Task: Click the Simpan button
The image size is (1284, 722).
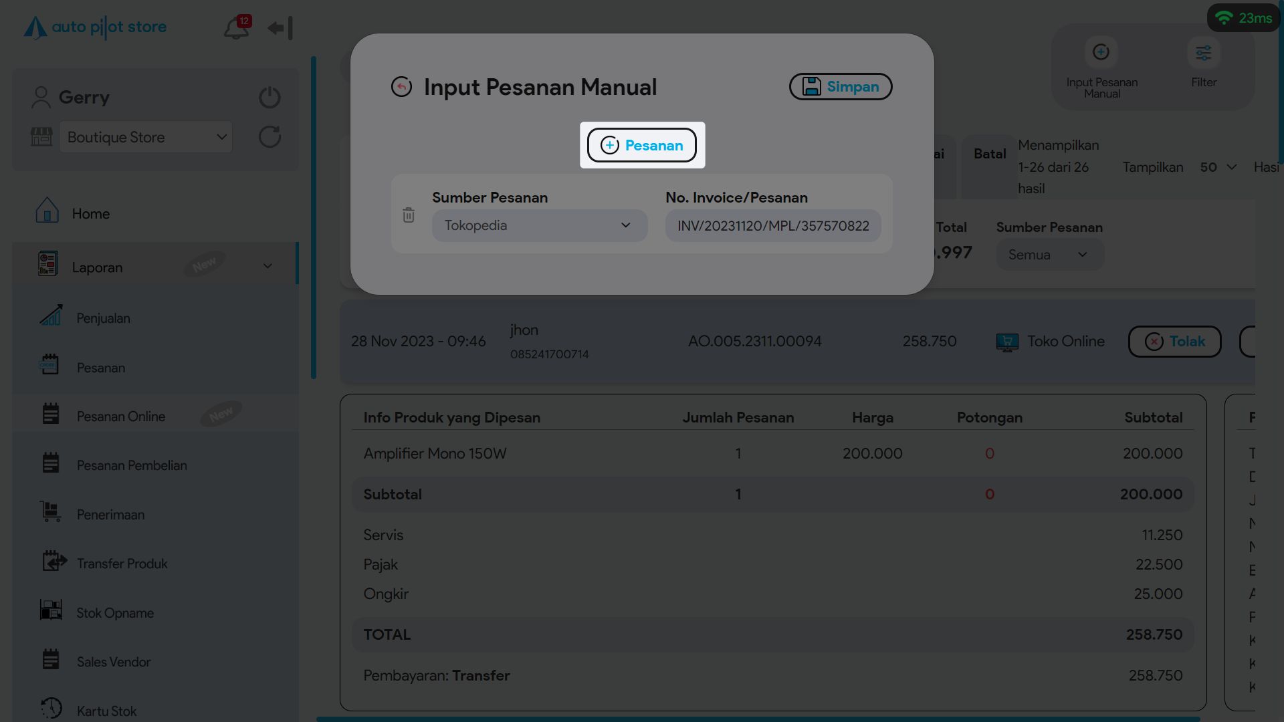Action: pyautogui.click(x=841, y=87)
